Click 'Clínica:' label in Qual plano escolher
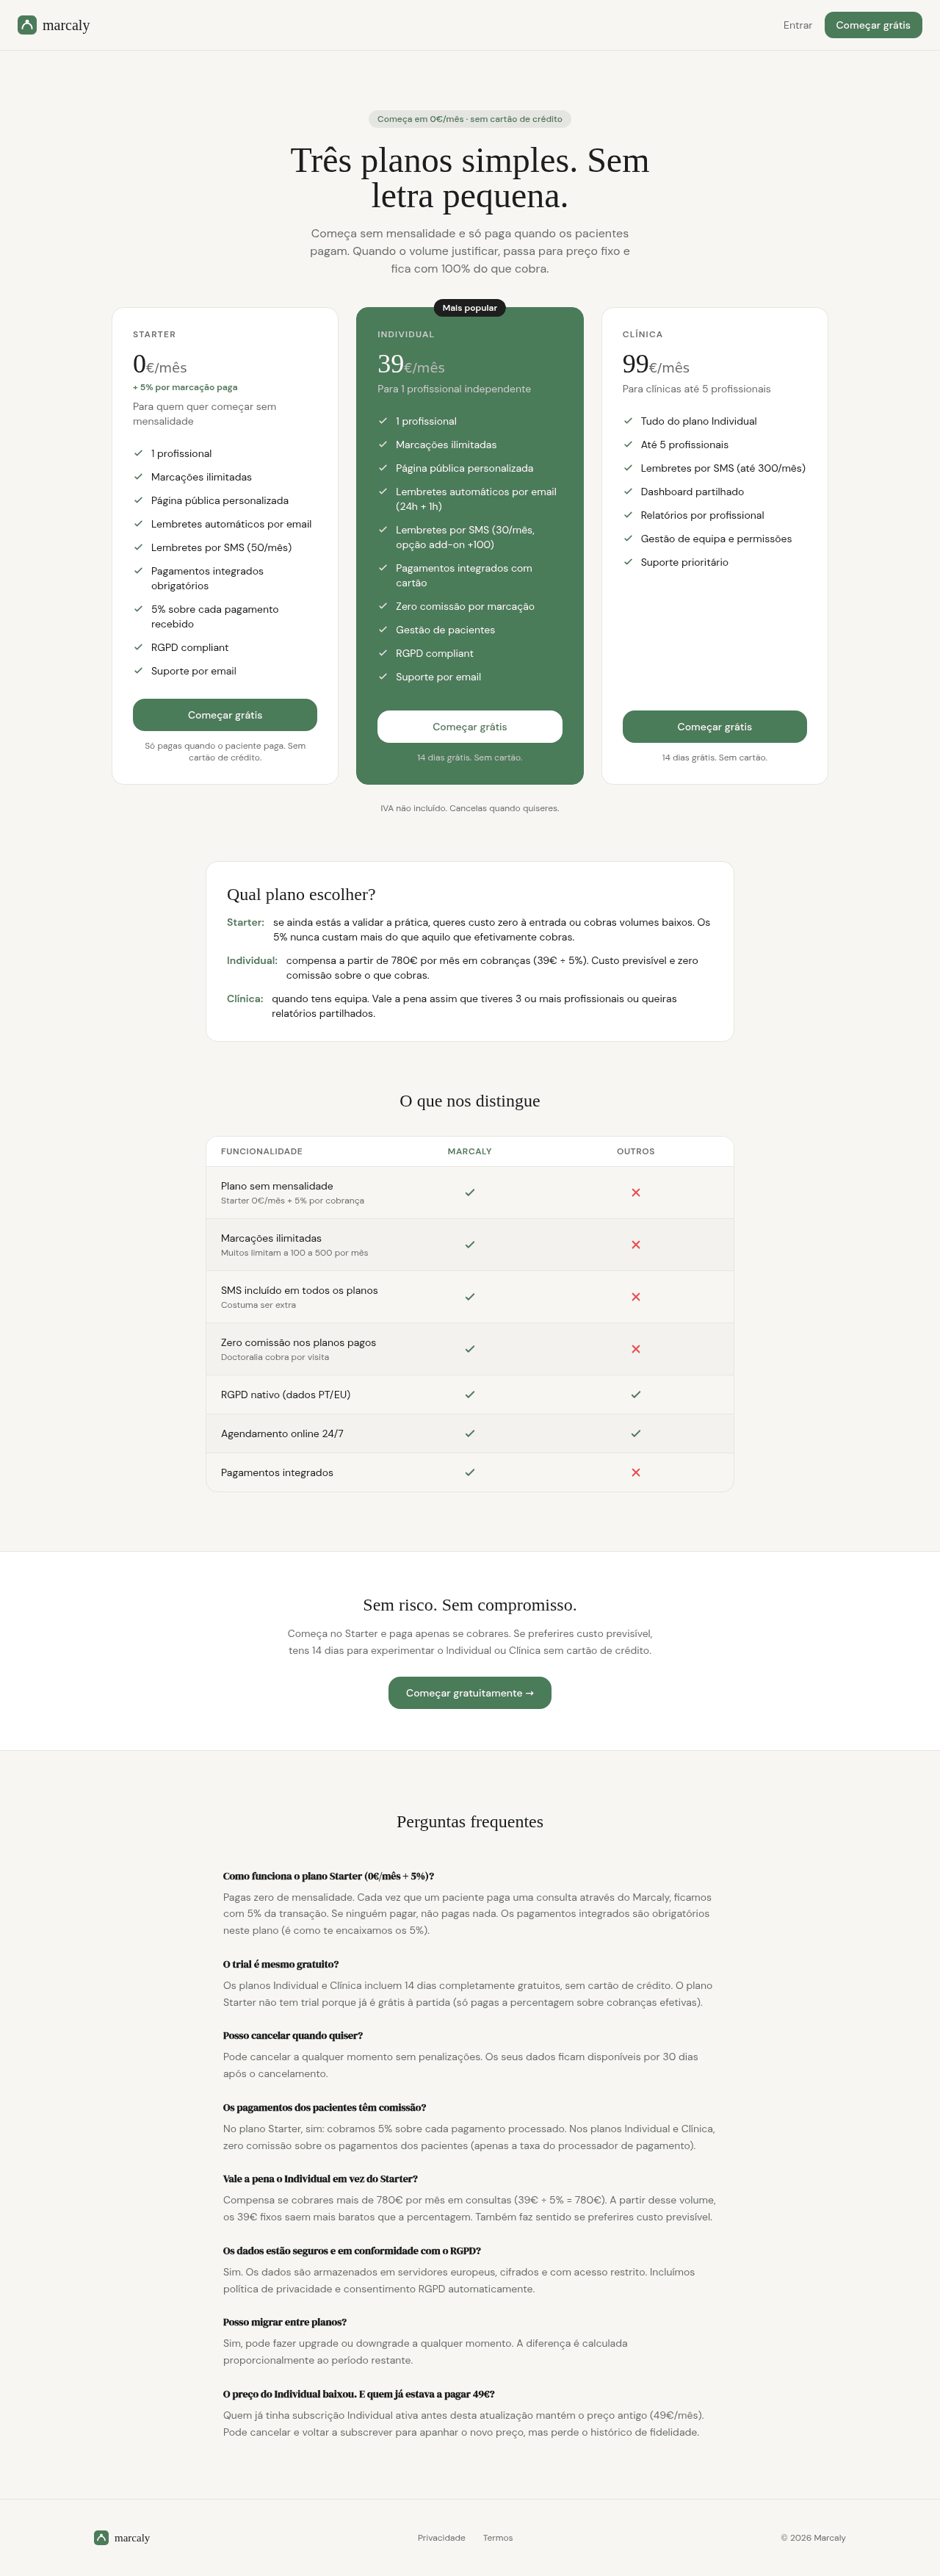 coord(244,998)
